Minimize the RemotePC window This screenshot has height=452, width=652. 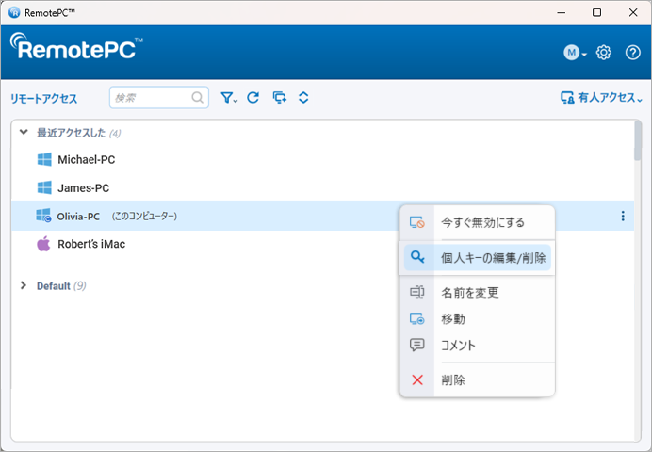coord(562,12)
